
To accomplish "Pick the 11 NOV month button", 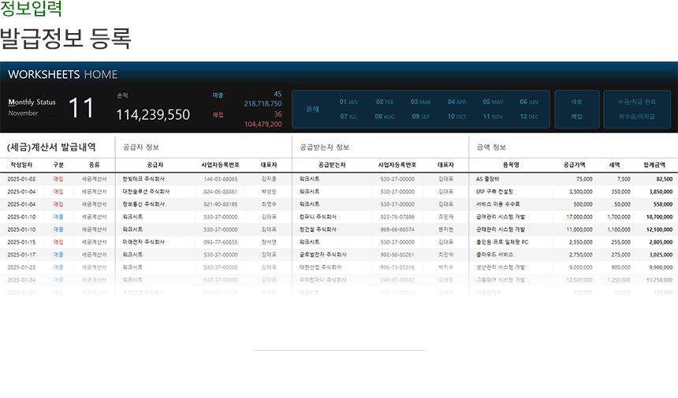I will point(493,117).
